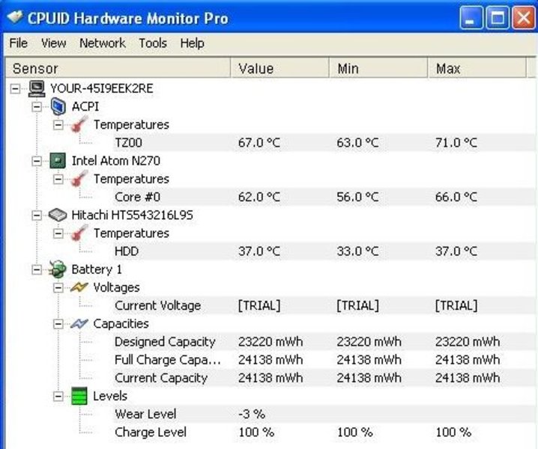Click the thermometer icon under Intel Atom N270
538x449 pixels.
tap(79, 179)
